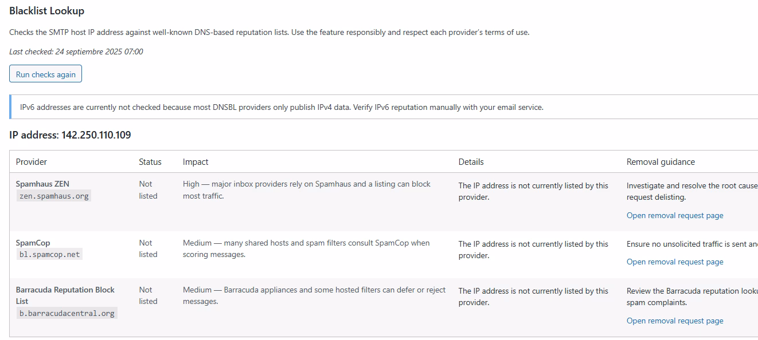758x340 pixels.
Task: Click the Status column header
Action: point(150,162)
